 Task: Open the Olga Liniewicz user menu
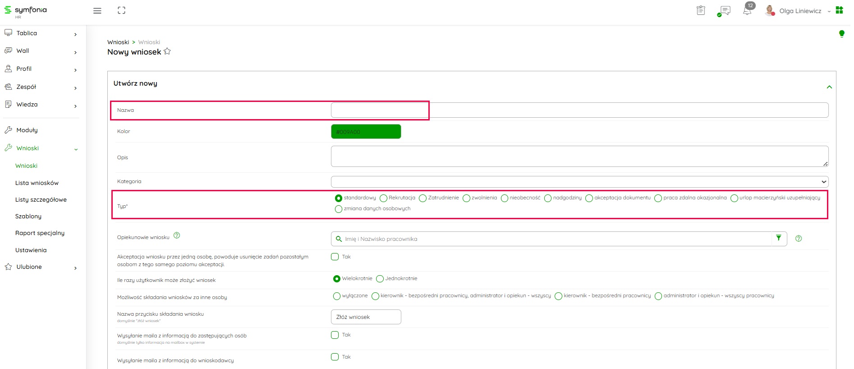800,11
